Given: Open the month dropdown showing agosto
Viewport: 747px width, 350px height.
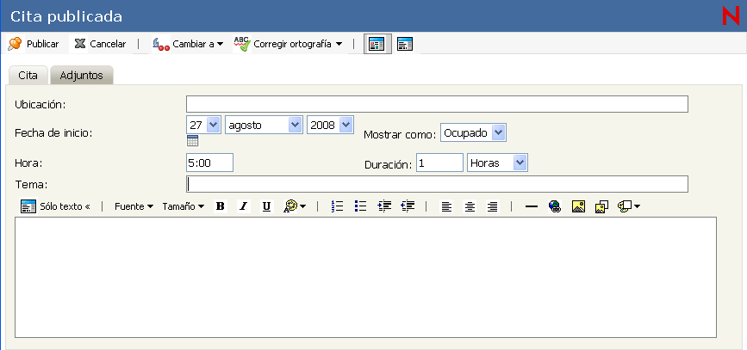Looking at the screenshot, I should pos(264,125).
